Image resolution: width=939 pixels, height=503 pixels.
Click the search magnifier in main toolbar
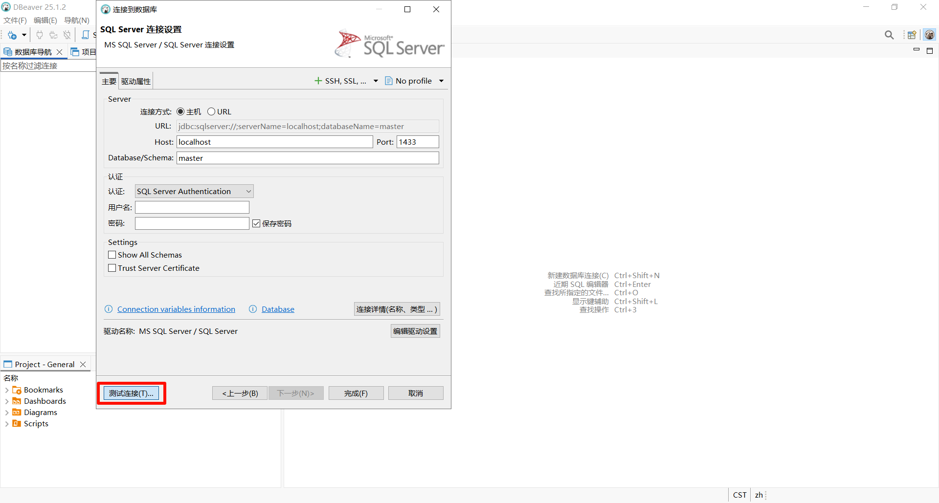pyautogui.click(x=889, y=35)
